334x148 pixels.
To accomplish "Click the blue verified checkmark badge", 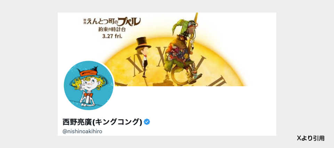I will (x=147, y=122).
